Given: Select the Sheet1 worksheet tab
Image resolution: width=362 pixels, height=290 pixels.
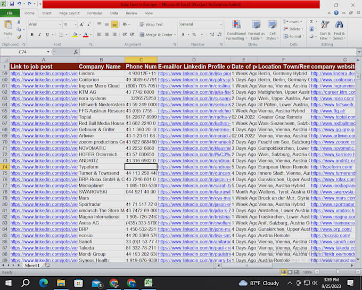Looking at the screenshot, I should coord(32,265).
